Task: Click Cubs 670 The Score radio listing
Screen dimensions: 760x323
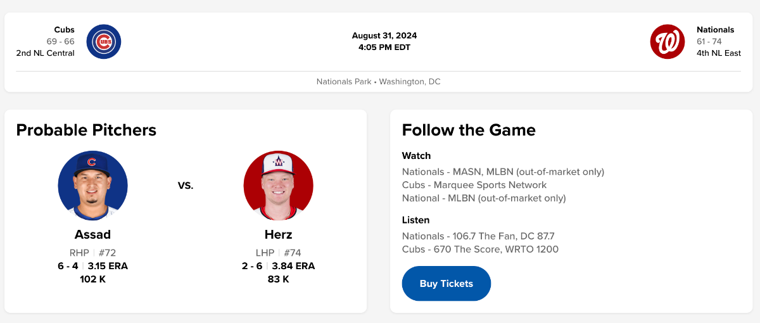Action: tap(480, 250)
